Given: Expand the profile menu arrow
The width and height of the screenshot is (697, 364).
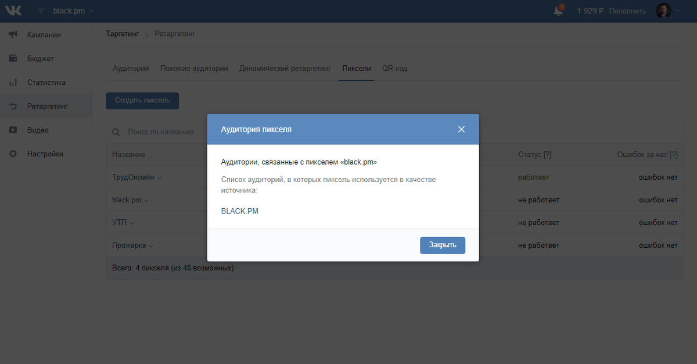Looking at the screenshot, I should click(677, 11).
